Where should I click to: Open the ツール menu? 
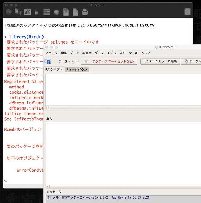point(133,53)
